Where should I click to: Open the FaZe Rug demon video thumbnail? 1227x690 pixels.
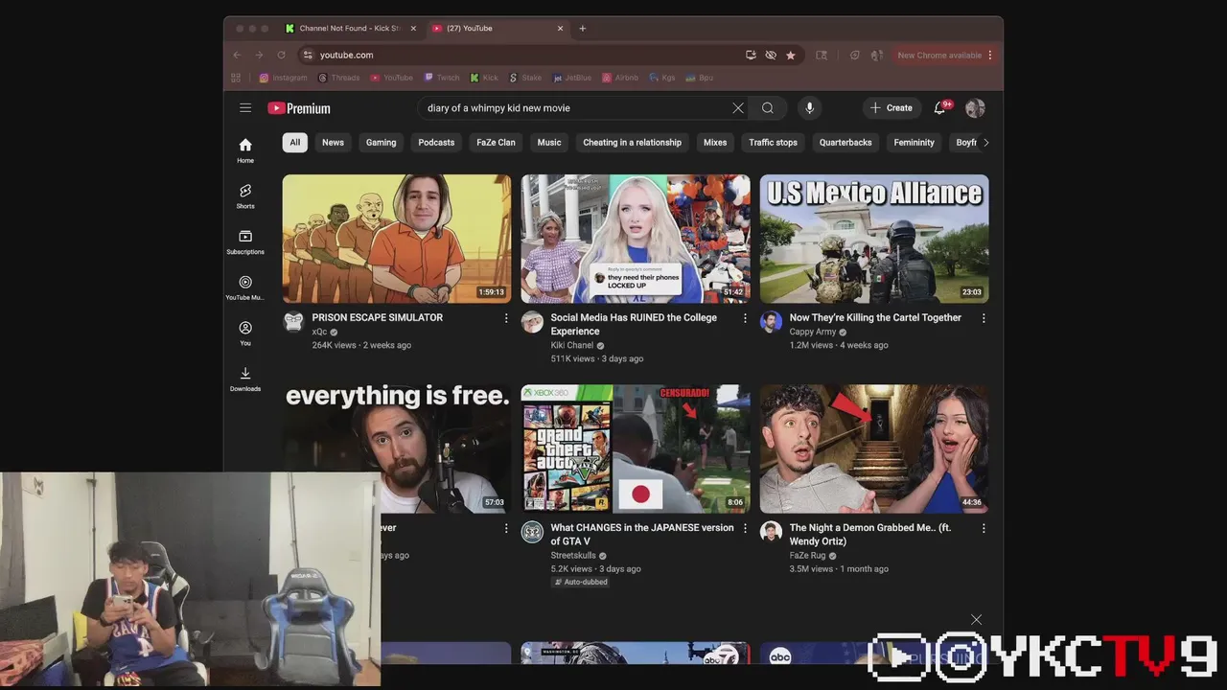874,448
